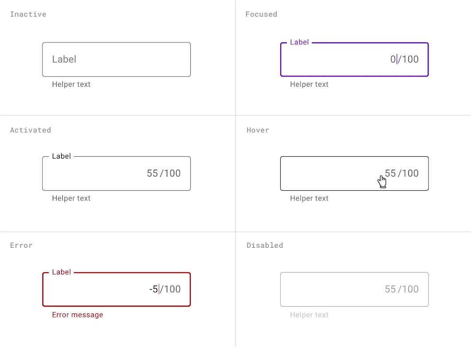The image size is (471, 347).
Task: Click the 0/100 counter in Focused field
Action: (404, 59)
